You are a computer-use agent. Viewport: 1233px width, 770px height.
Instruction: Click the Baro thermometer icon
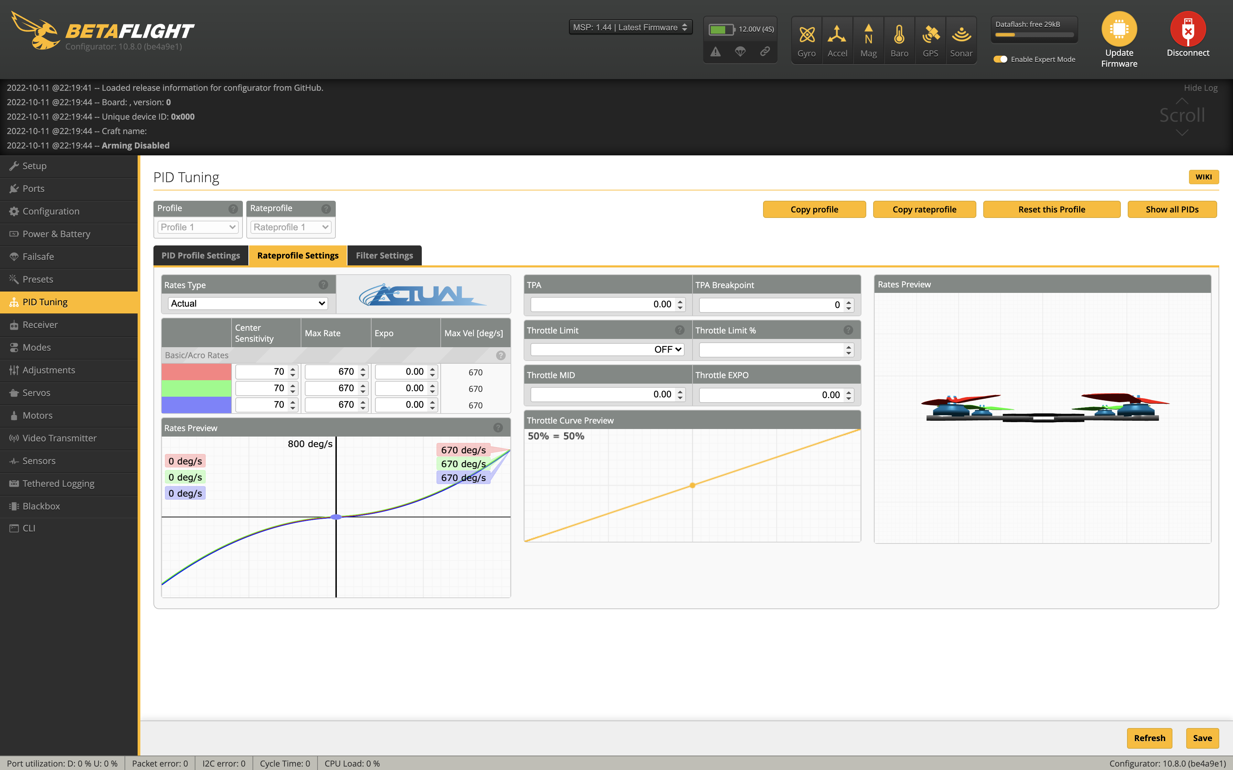click(x=899, y=35)
